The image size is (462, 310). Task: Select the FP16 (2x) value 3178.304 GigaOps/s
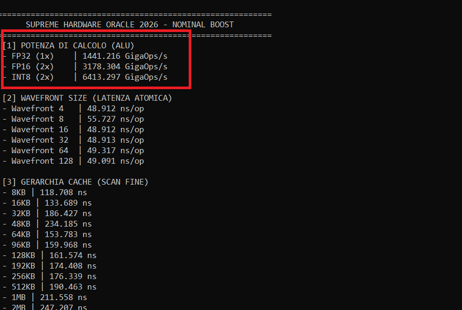pos(125,67)
